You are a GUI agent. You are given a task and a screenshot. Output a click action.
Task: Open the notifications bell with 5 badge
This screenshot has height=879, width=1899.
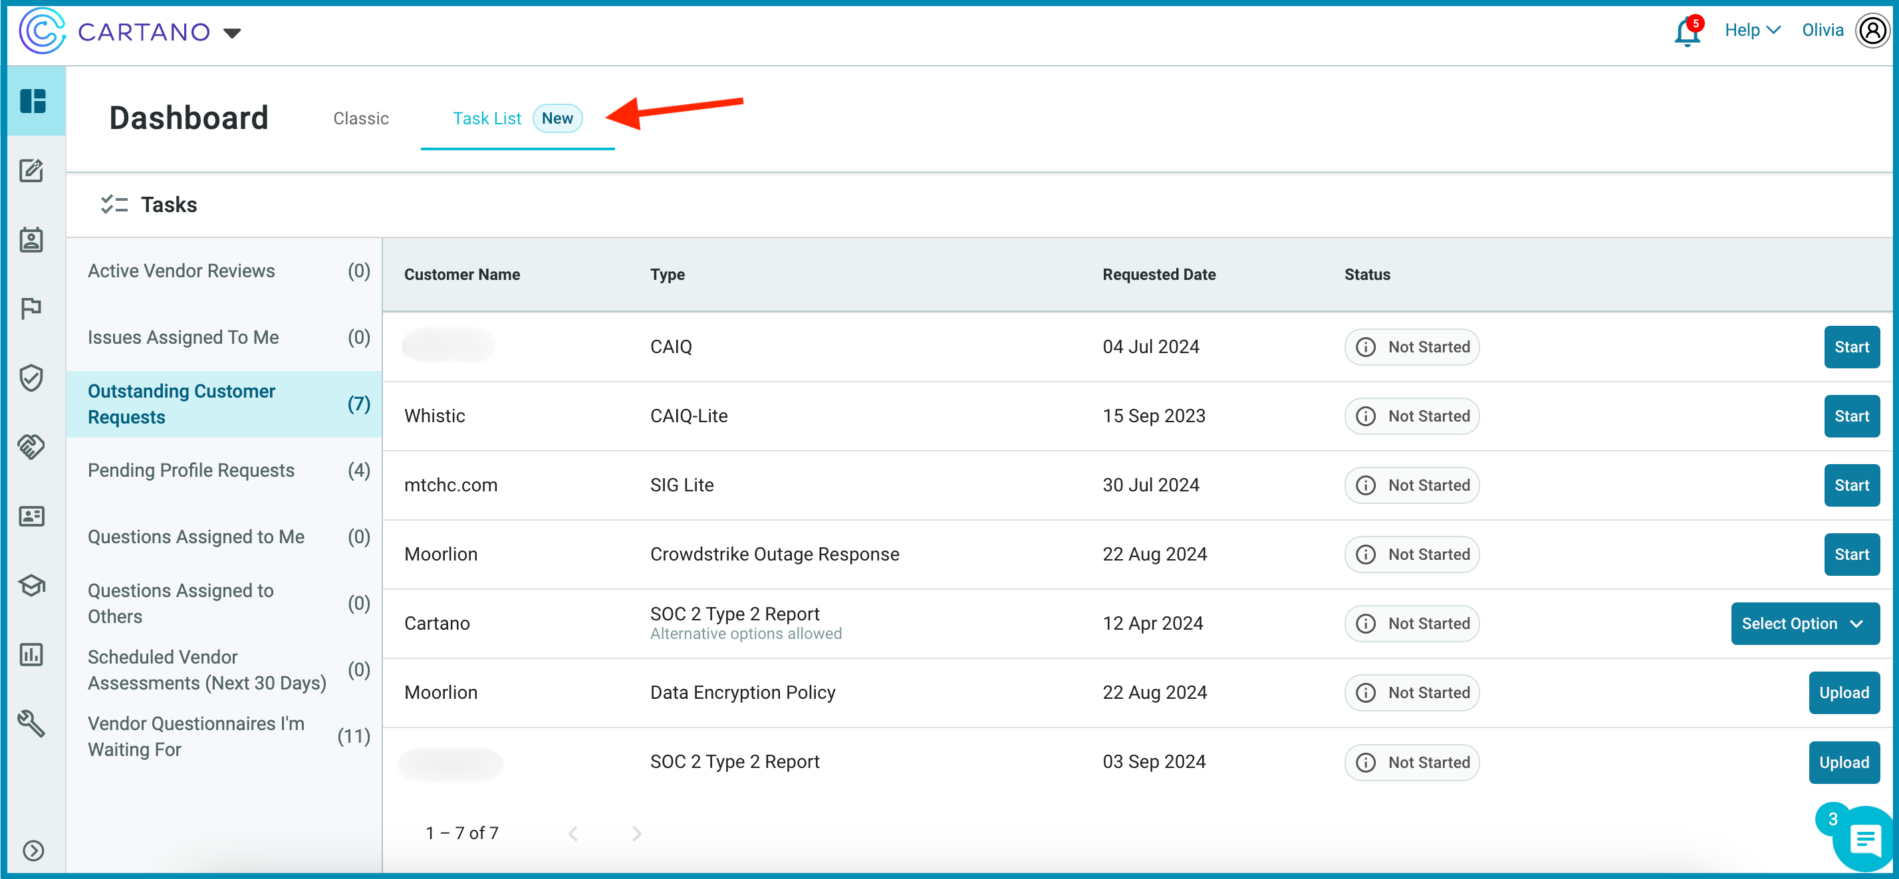tap(1688, 32)
